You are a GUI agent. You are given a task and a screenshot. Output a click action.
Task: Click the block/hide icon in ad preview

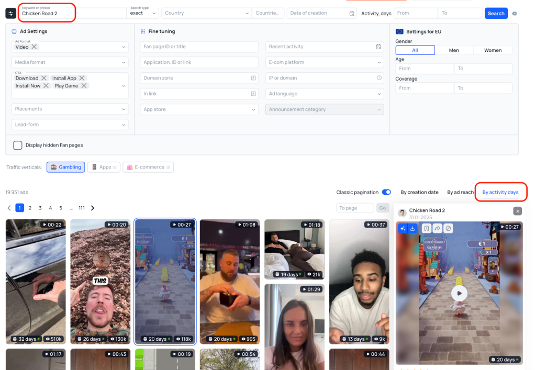(x=448, y=228)
